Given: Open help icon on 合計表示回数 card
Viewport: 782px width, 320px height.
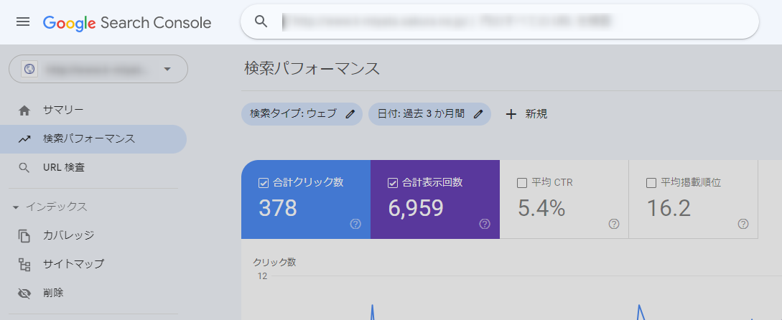Looking at the screenshot, I should tap(485, 225).
